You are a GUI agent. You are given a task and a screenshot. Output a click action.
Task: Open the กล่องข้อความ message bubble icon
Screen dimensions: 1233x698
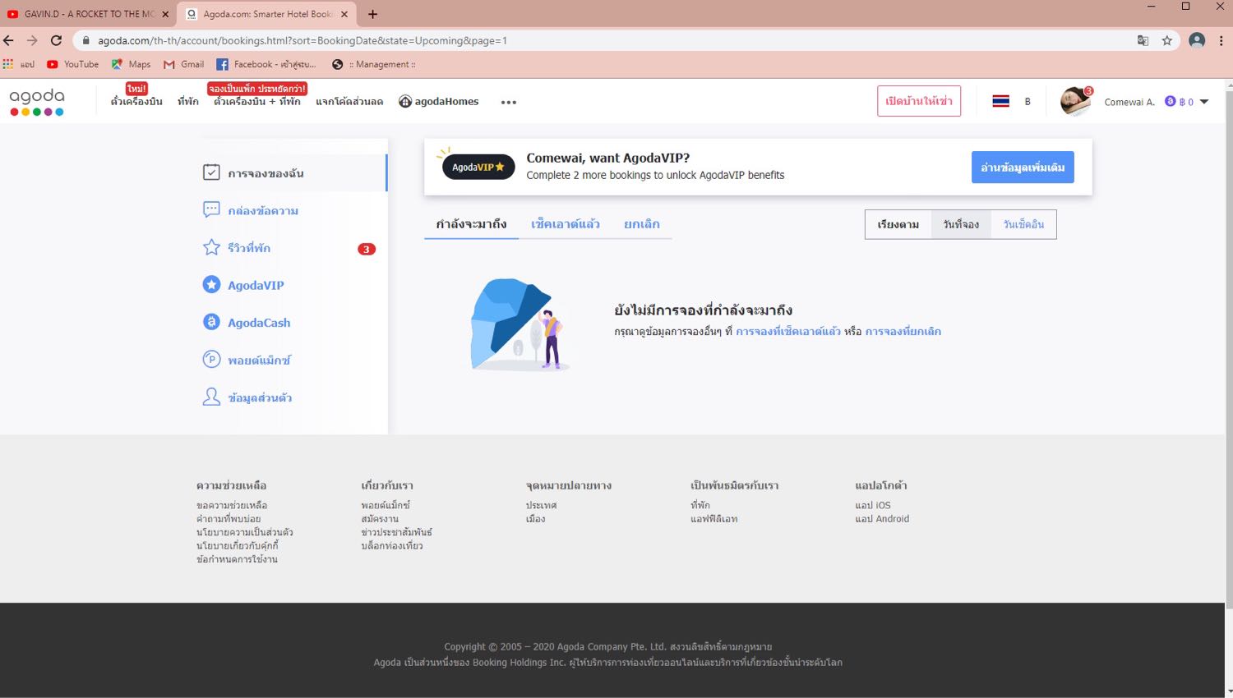coord(211,209)
